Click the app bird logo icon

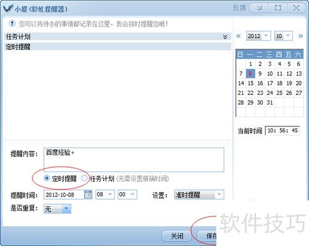(x=8, y=8)
